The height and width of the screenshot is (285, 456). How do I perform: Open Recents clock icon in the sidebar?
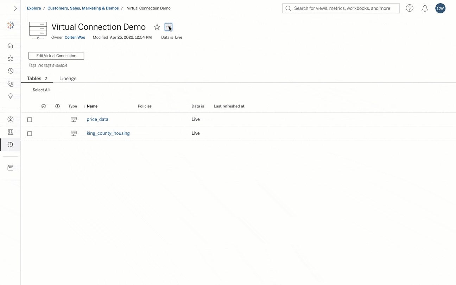11,71
